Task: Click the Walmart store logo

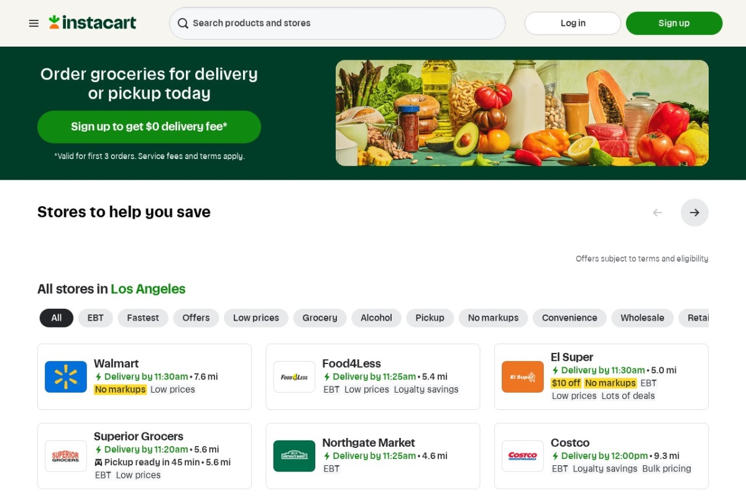Action: coord(66,376)
